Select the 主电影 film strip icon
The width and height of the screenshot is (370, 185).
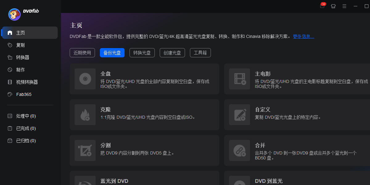(240, 79)
